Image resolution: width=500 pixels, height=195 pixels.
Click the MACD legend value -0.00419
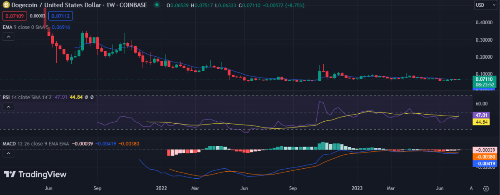point(105,143)
